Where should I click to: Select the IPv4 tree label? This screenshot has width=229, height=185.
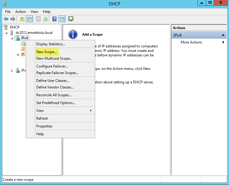(x=25, y=38)
